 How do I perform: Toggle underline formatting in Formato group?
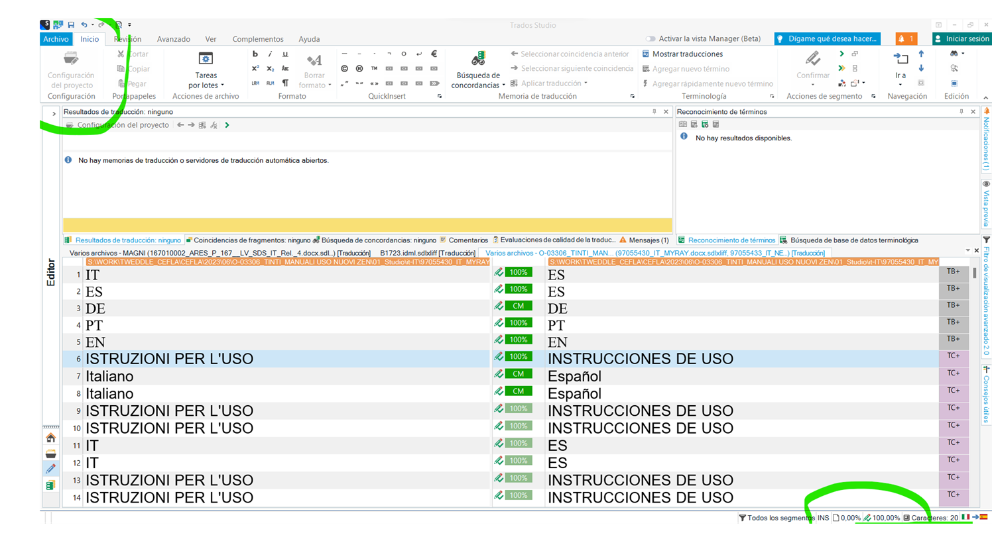(286, 54)
